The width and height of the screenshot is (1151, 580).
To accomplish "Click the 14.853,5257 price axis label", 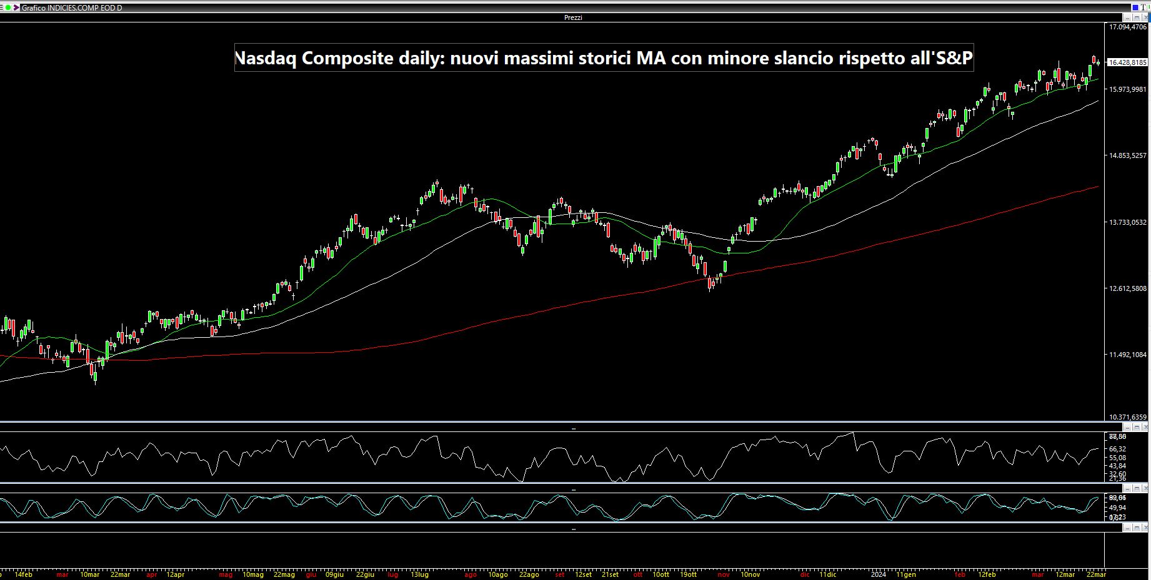I will click(x=1128, y=155).
